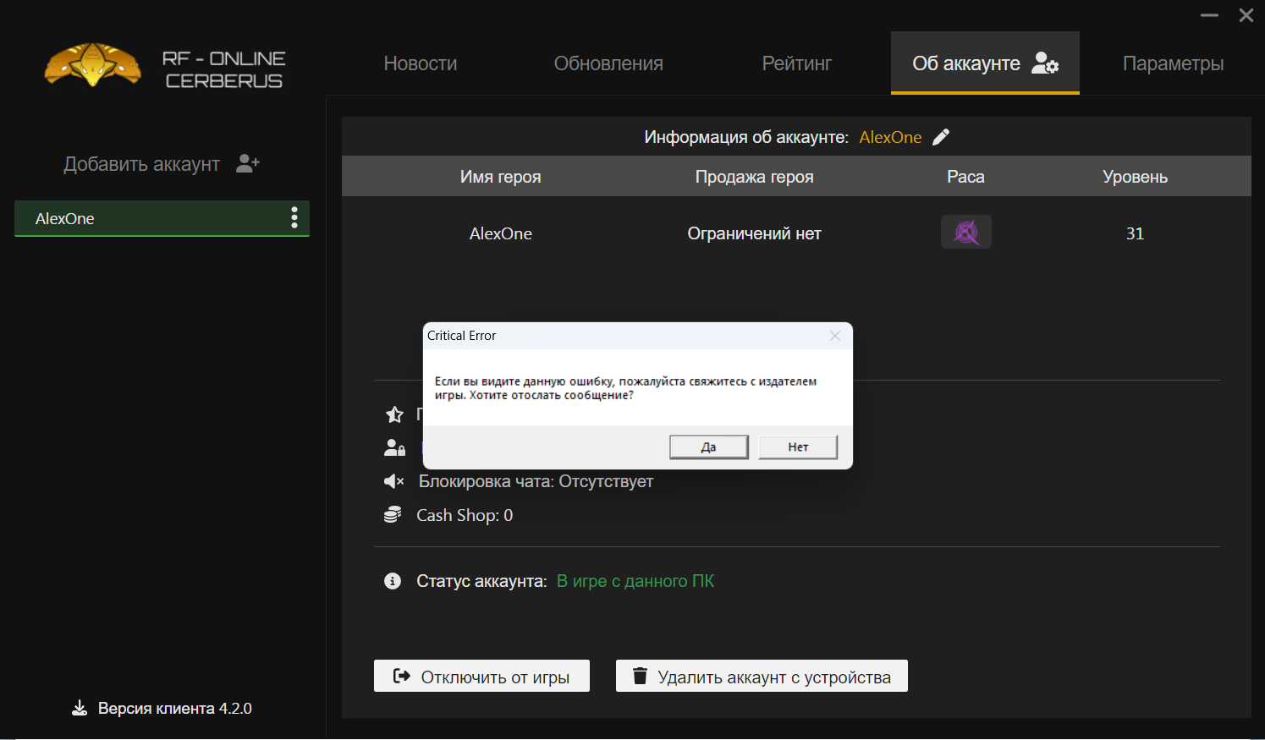The height and width of the screenshot is (740, 1265).
Task: Click the Уровень column header
Action: point(1135,177)
